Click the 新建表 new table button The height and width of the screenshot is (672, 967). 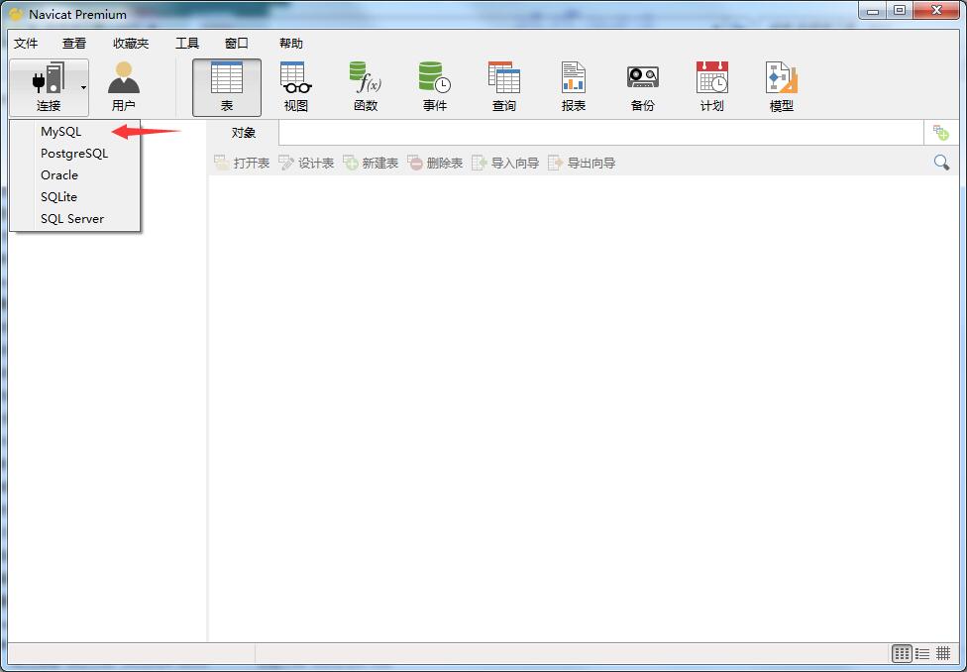371,163
